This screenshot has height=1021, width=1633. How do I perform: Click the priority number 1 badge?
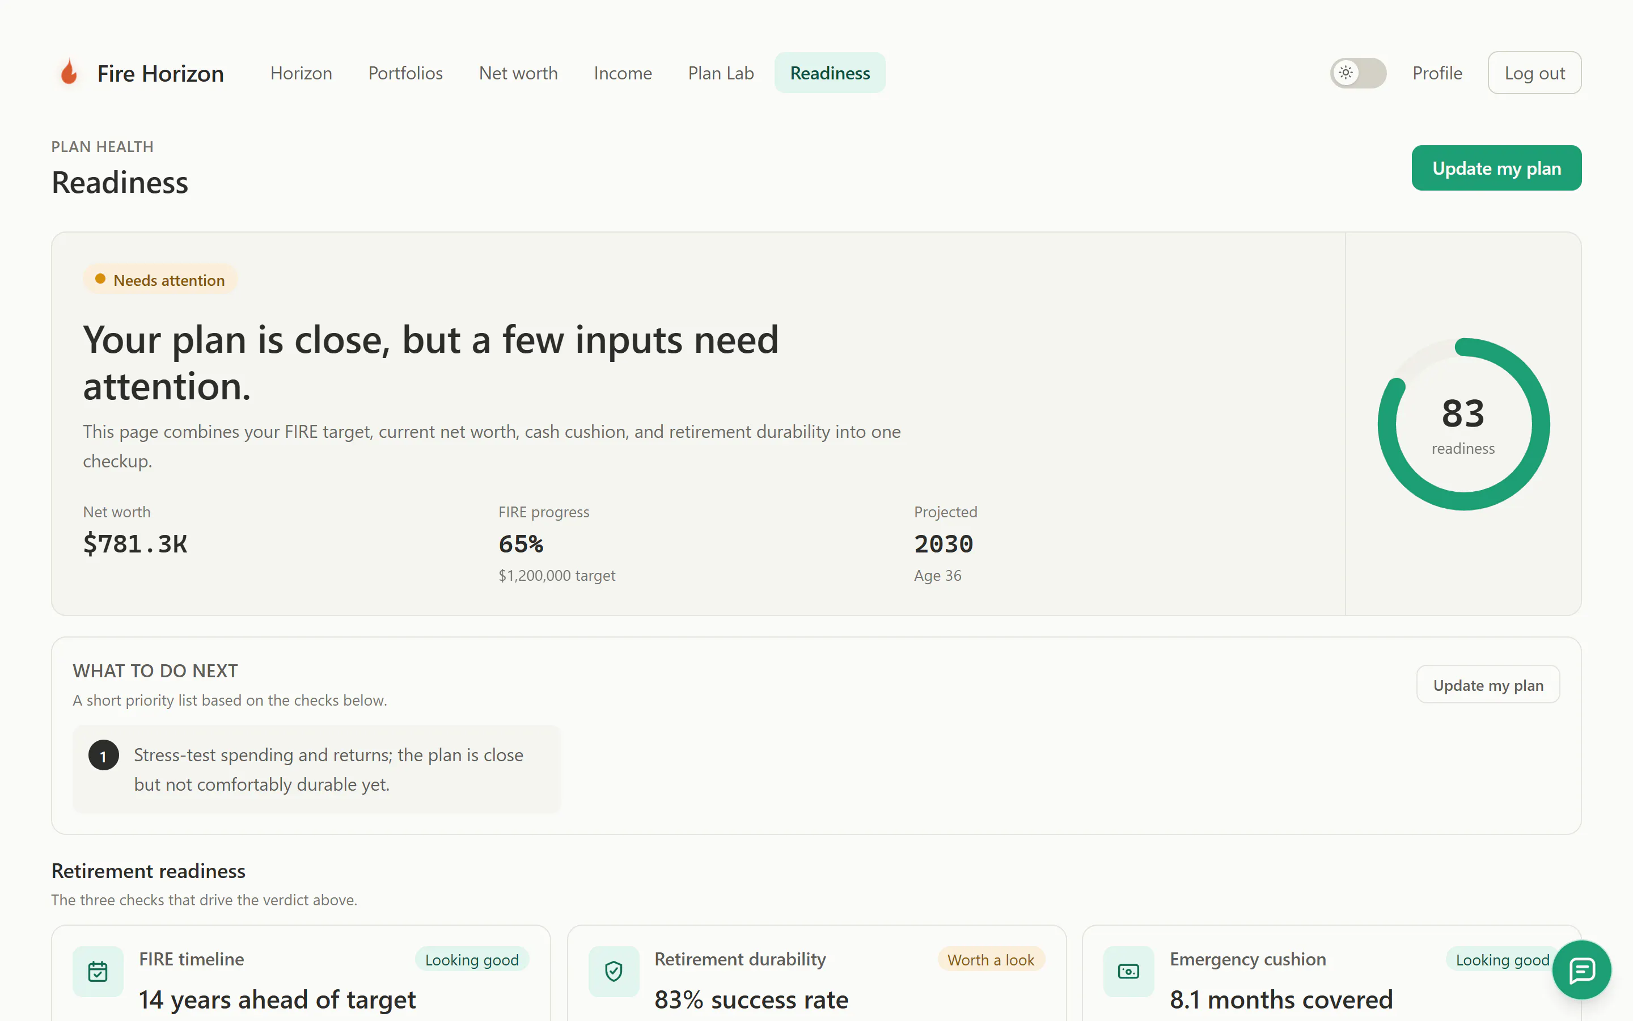103,756
